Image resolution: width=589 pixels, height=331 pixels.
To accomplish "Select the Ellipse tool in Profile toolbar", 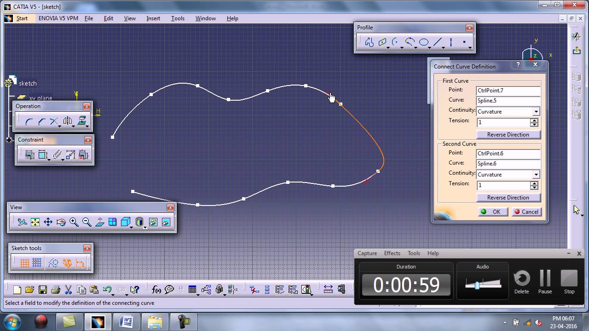I will click(x=424, y=42).
